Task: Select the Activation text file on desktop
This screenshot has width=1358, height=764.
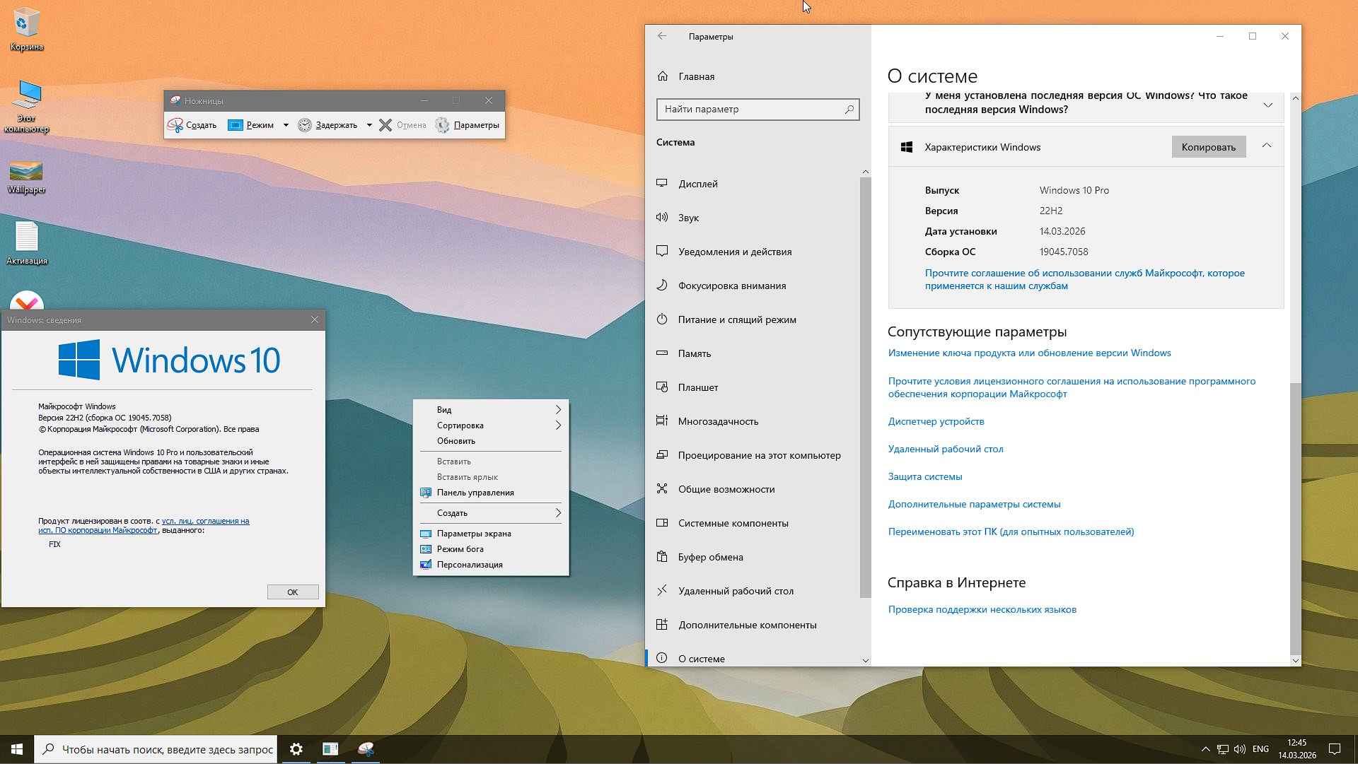Action: click(x=27, y=237)
